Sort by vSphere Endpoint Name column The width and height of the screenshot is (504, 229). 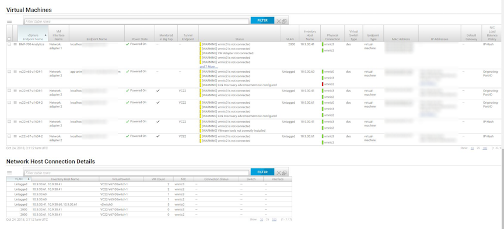pyautogui.click(x=33, y=33)
